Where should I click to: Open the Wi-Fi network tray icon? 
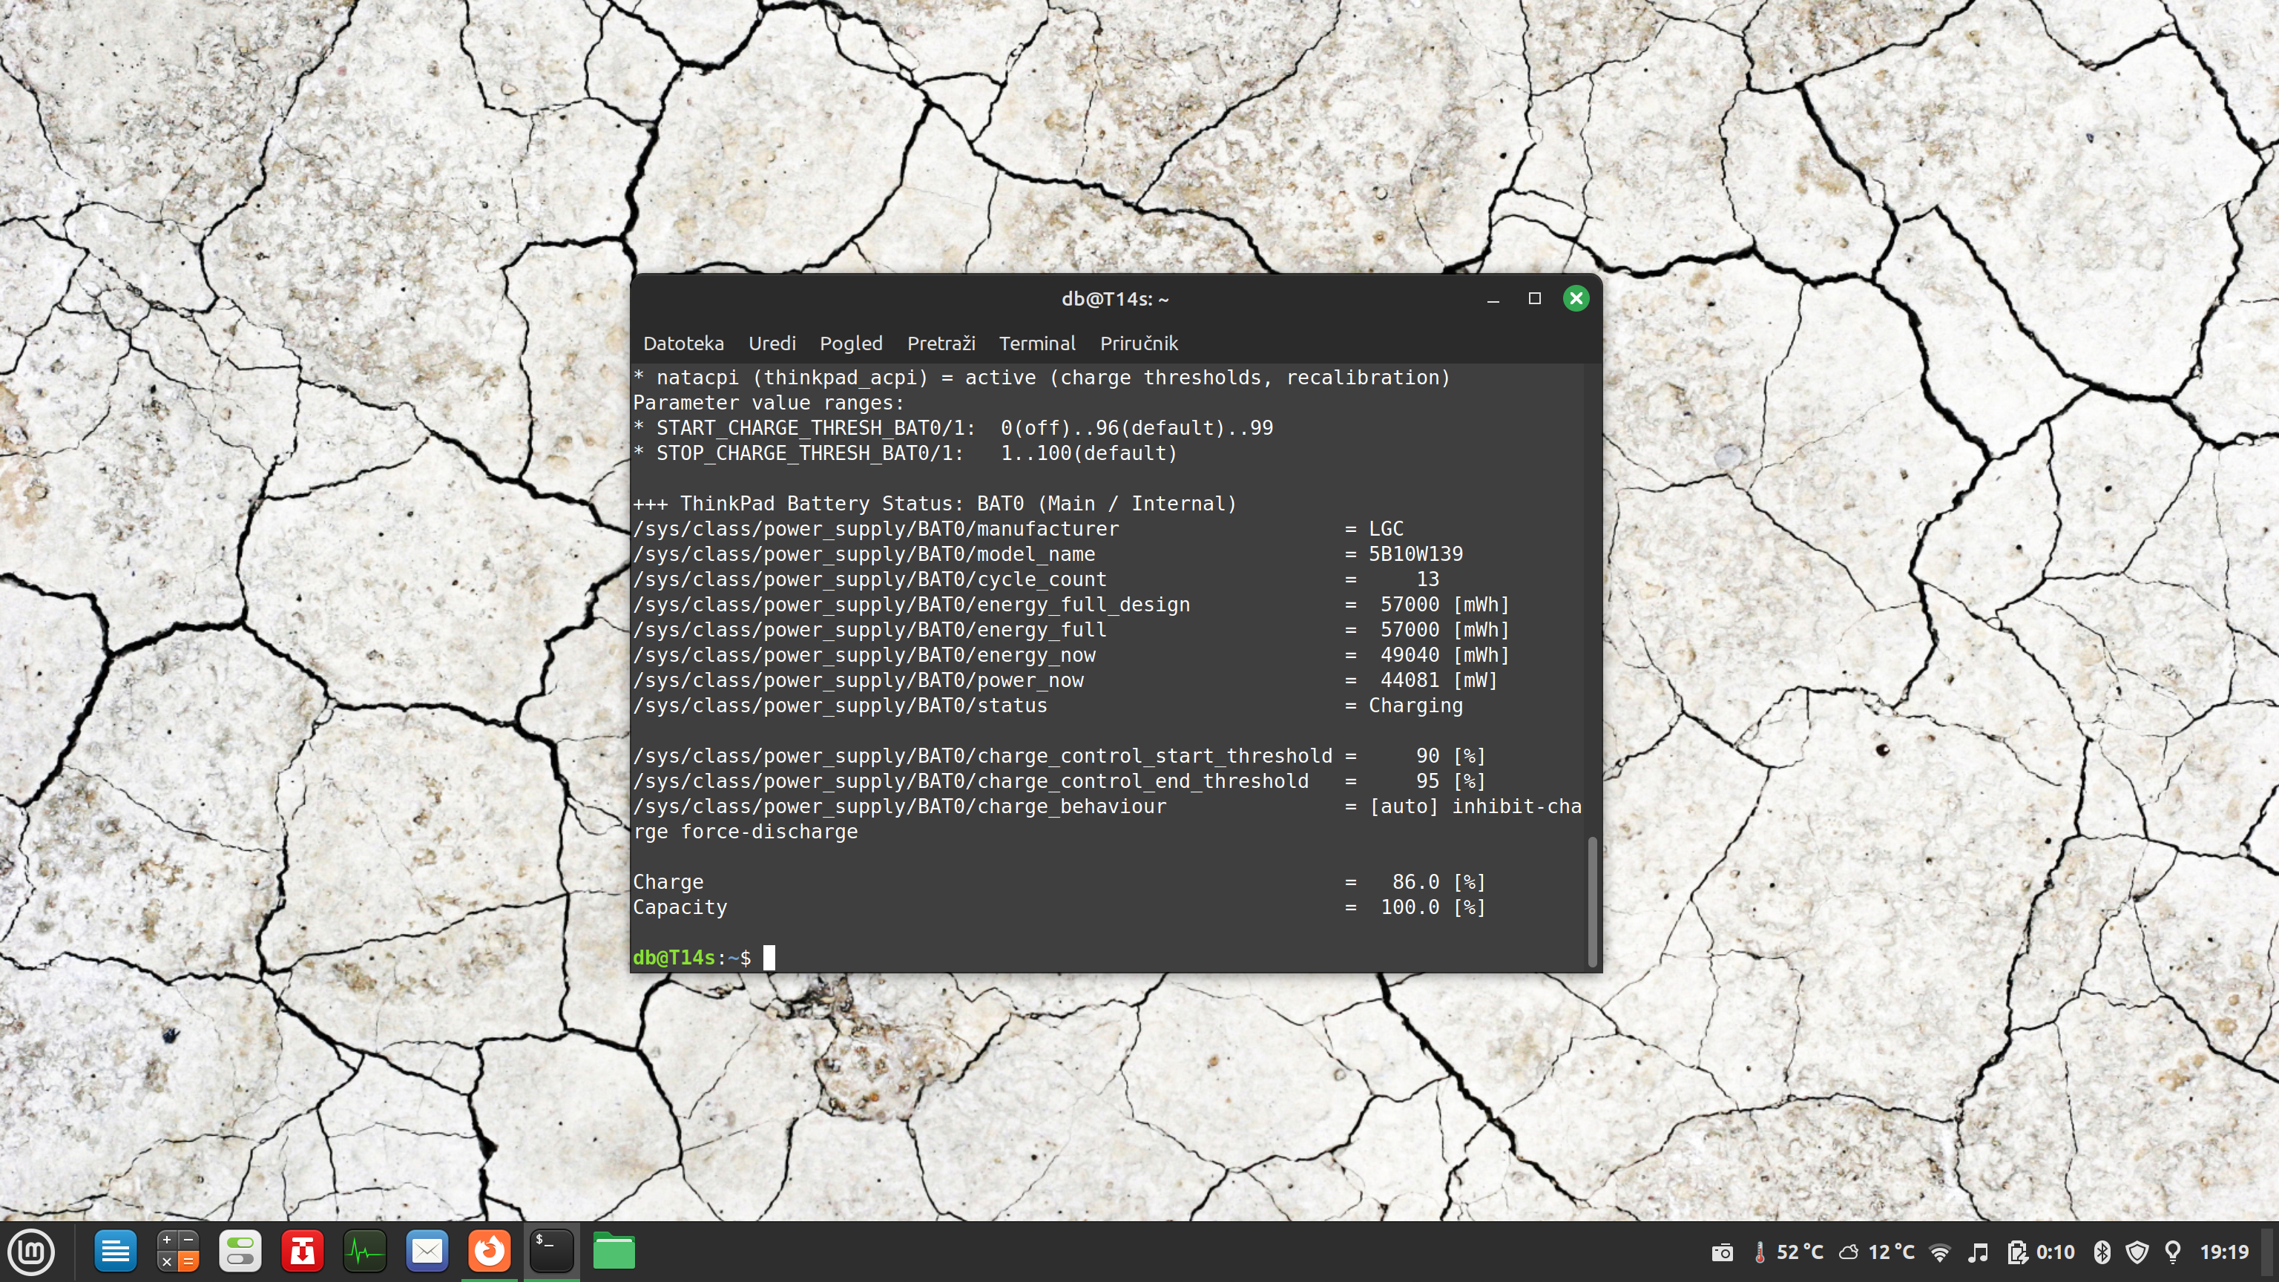(1939, 1252)
